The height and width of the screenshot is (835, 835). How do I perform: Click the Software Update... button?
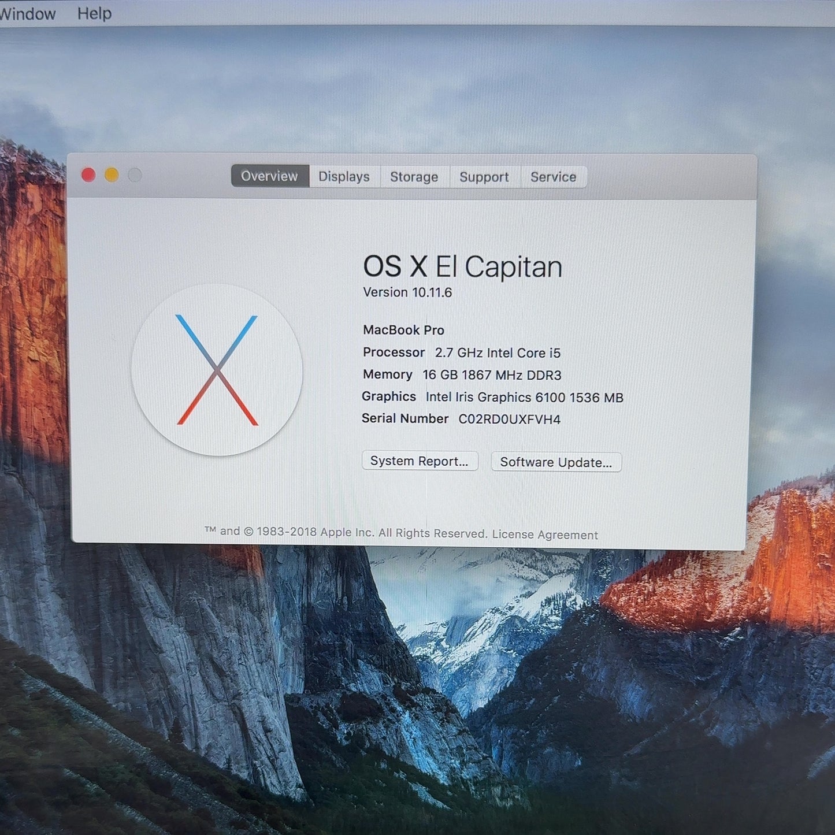point(556,462)
